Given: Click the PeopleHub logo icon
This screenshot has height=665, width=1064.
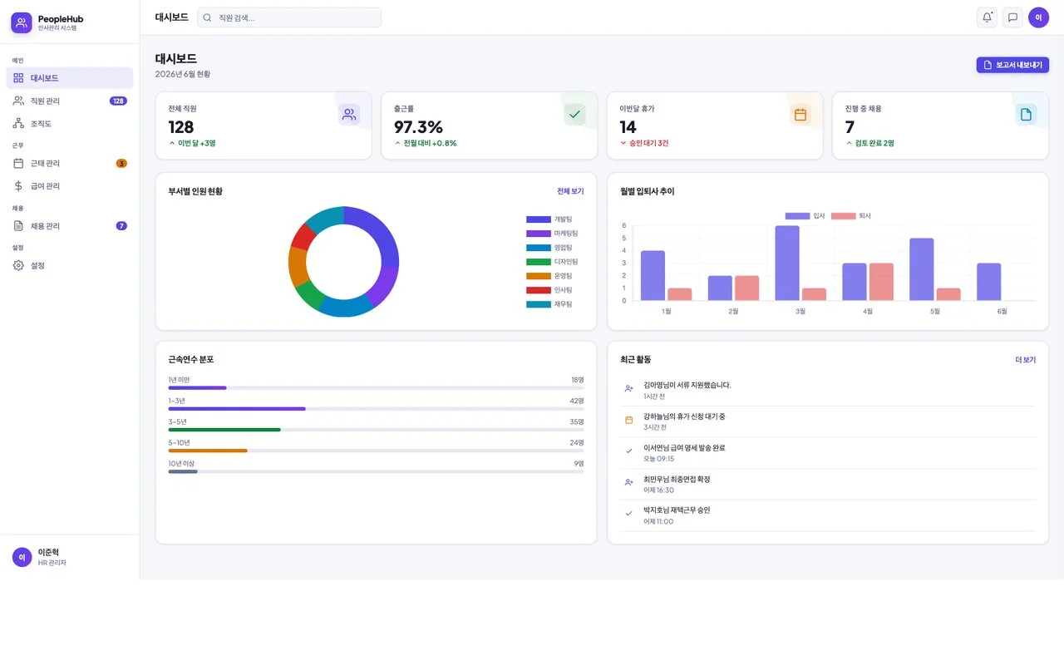Looking at the screenshot, I should coord(22,22).
